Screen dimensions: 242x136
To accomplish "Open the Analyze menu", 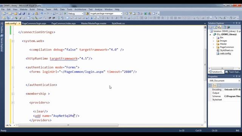I will [x=98, y=9].
